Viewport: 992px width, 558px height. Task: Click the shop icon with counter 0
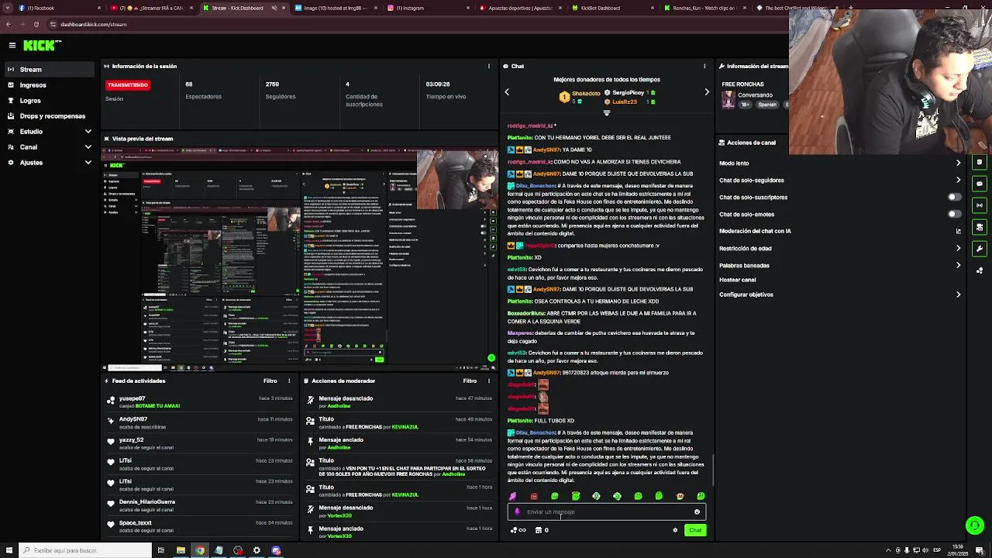540,531
